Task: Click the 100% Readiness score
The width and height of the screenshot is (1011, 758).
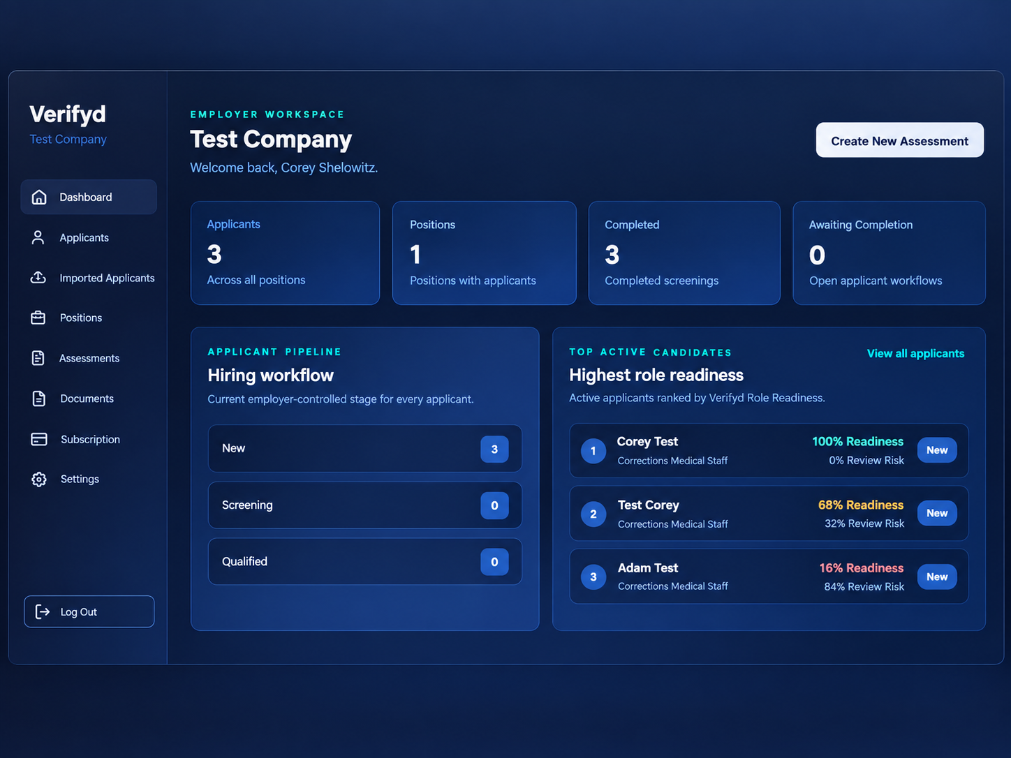Action: (x=857, y=441)
